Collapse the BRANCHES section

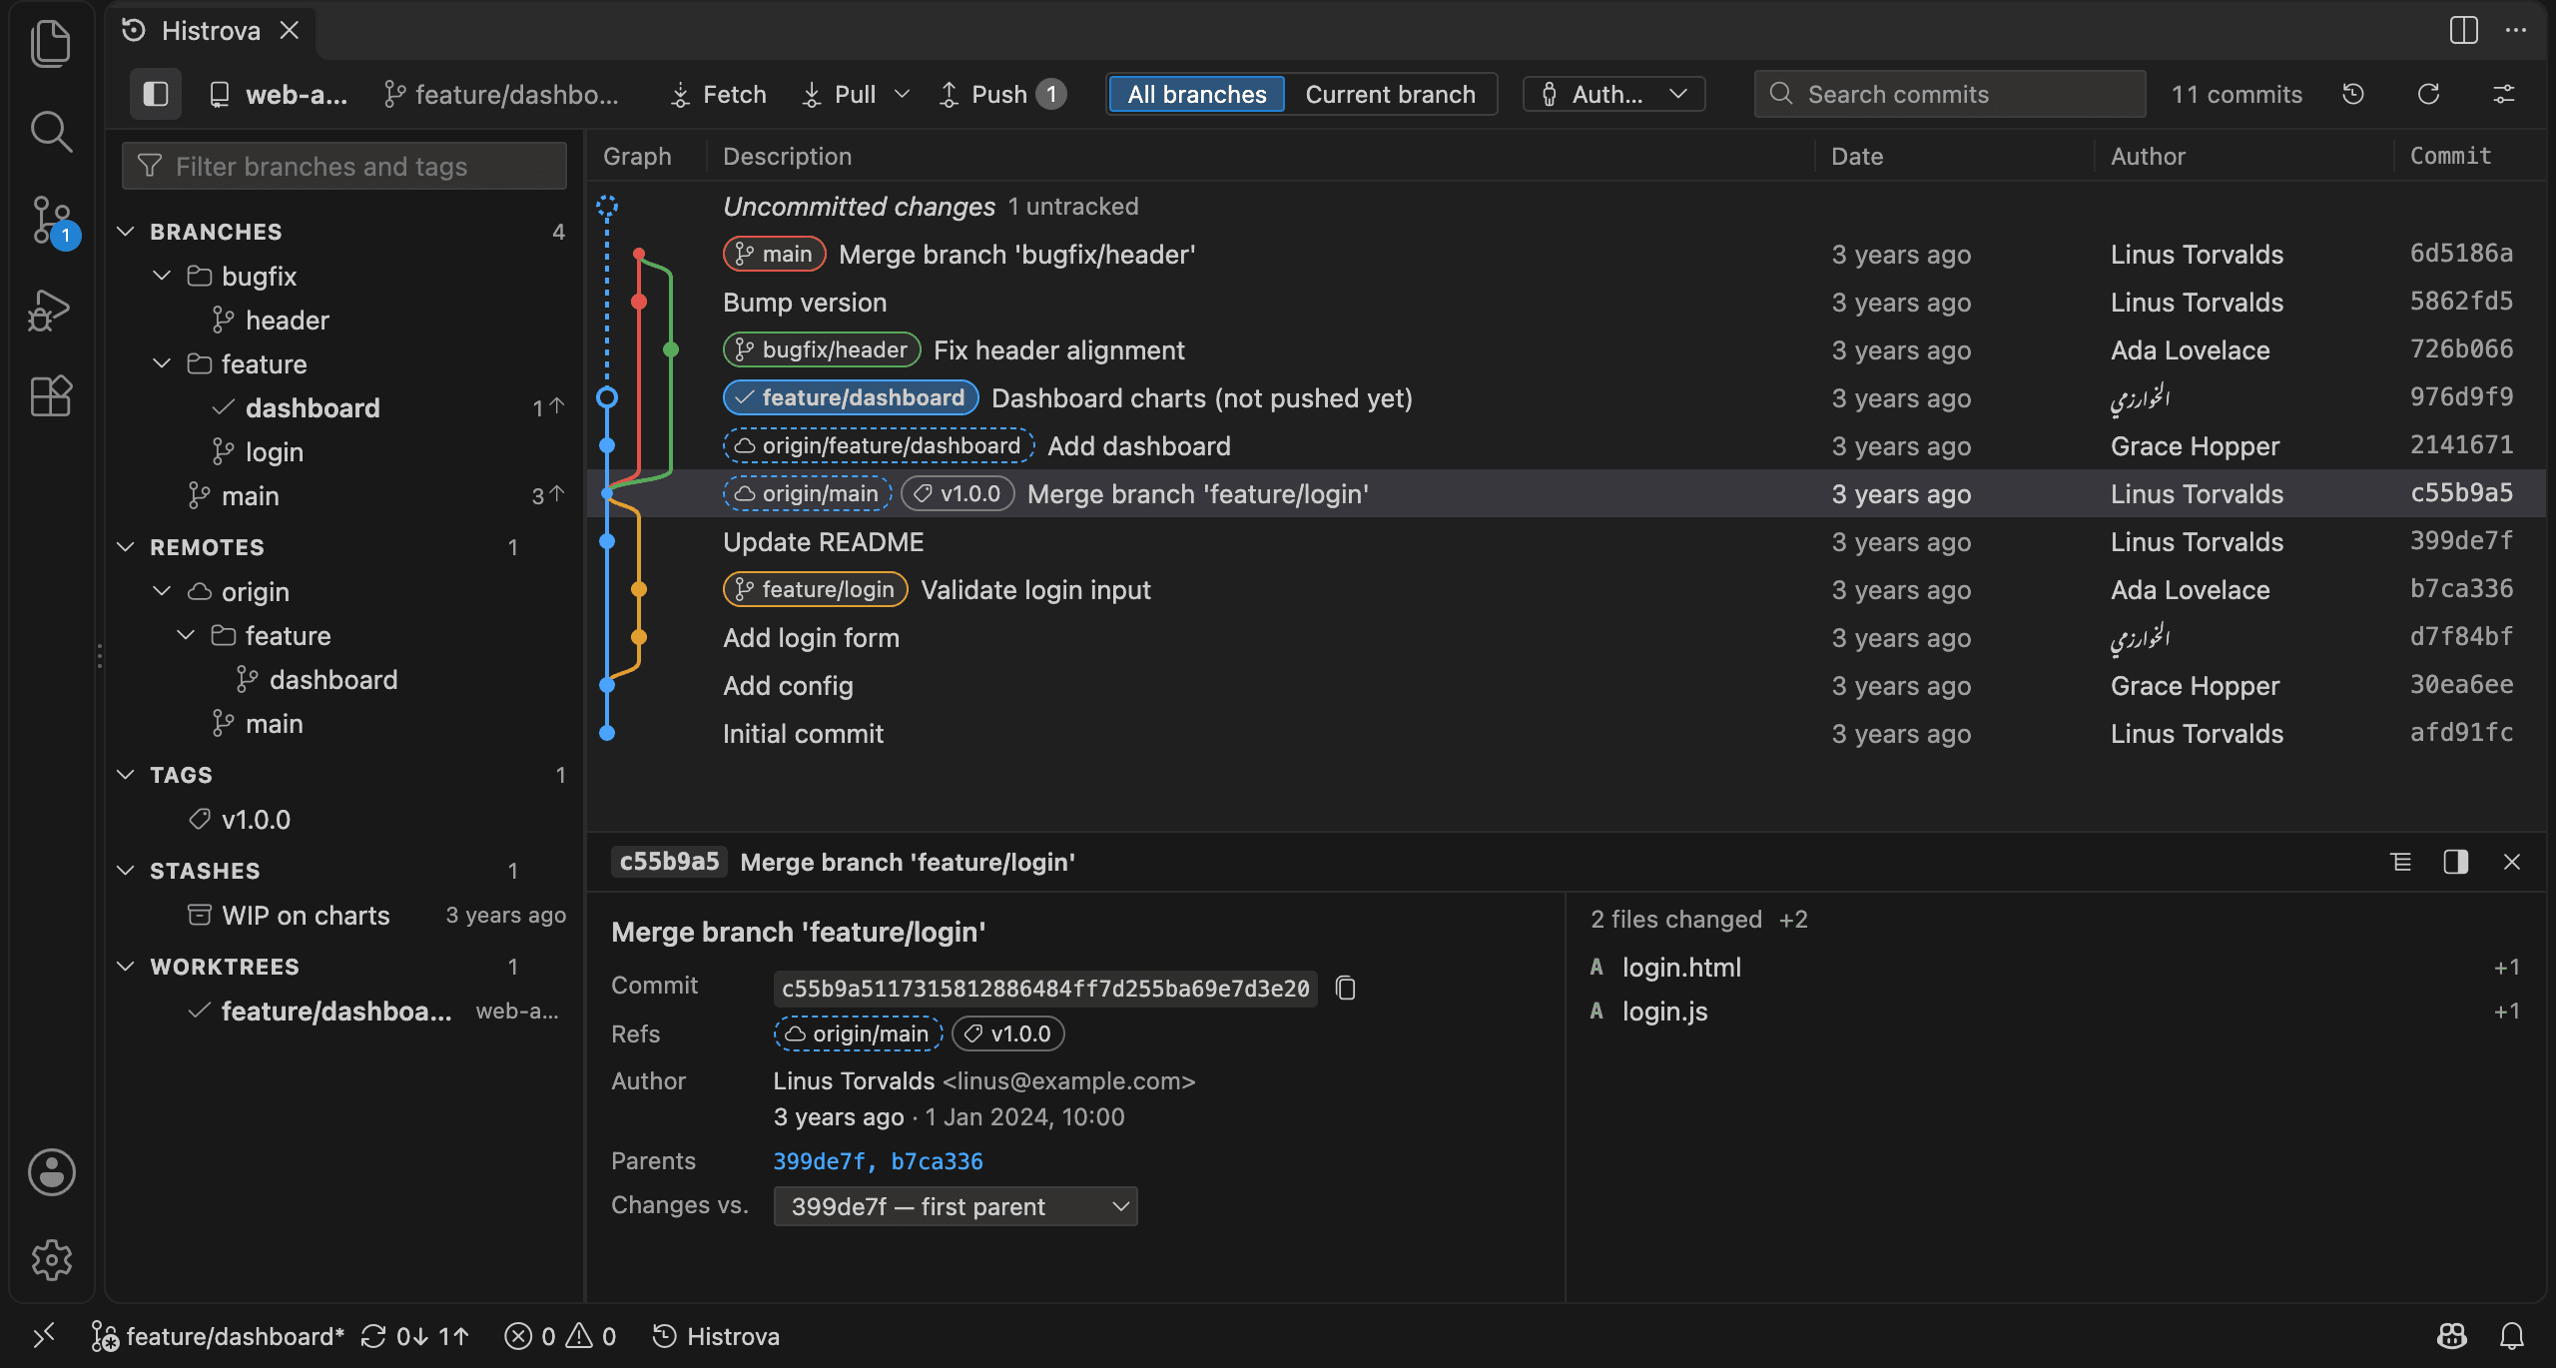coord(126,231)
